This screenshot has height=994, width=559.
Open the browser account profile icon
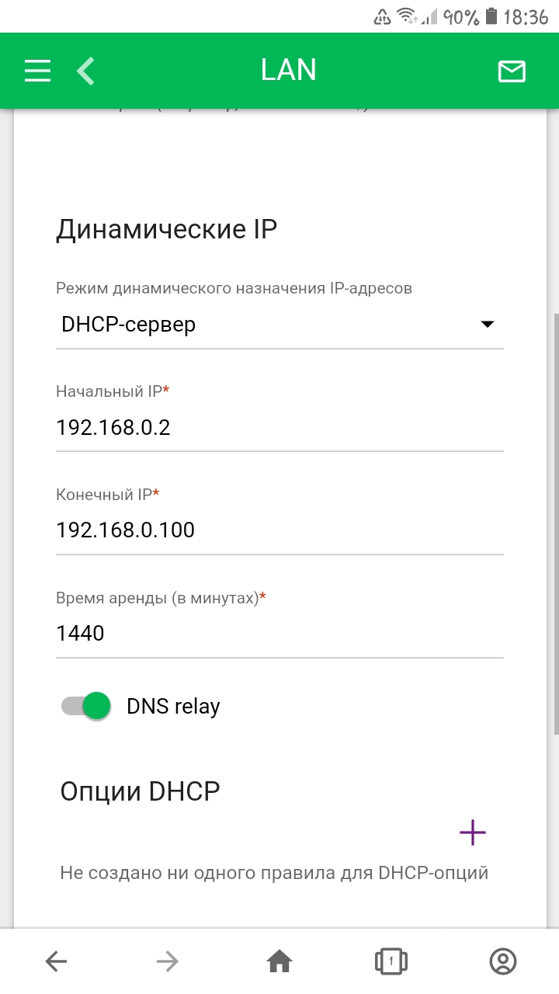[503, 962]
